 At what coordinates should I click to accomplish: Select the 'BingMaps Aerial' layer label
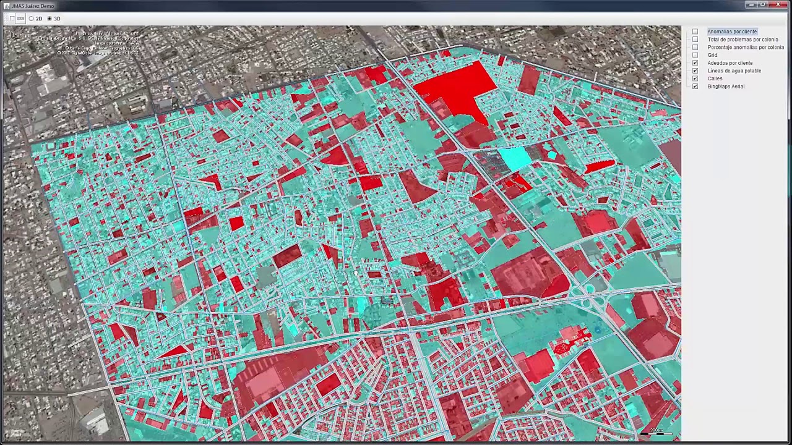click(726, 87)
